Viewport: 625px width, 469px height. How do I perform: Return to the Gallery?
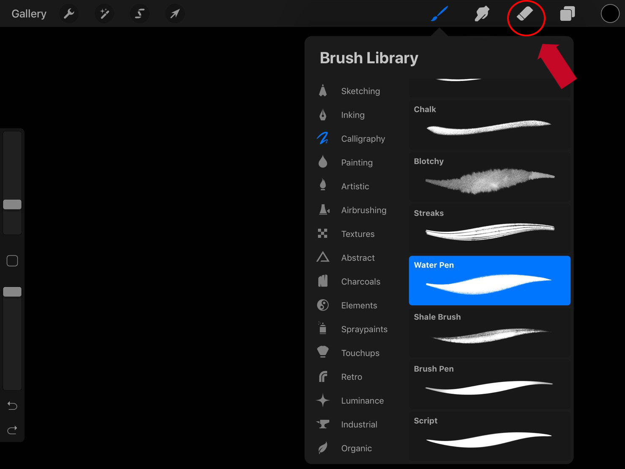click(29, 14)
